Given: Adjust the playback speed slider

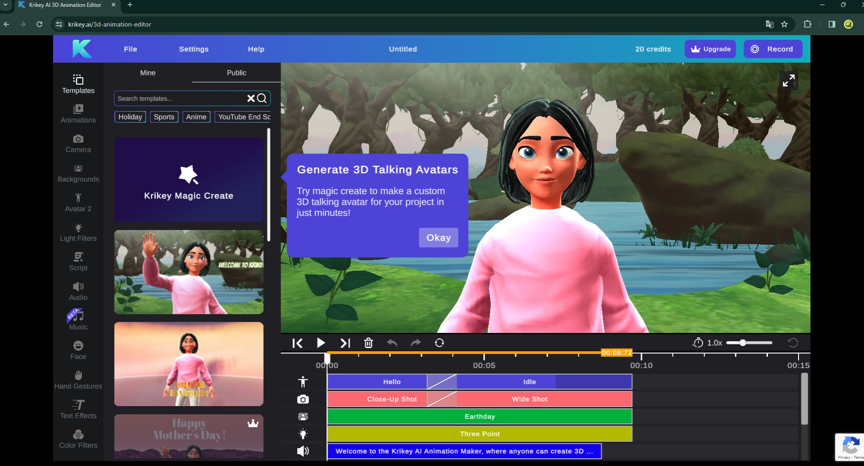Looking at the screenshot, I should (x=749, y=343).
